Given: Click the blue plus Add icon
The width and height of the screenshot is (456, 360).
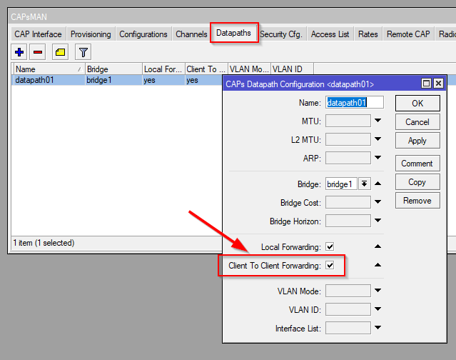Looking at the screenshot, I should pyautogui.click(x=19, y=52).
